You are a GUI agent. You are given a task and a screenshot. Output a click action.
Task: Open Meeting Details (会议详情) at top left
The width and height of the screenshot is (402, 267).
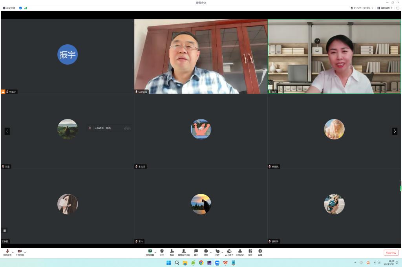point(9,8)
